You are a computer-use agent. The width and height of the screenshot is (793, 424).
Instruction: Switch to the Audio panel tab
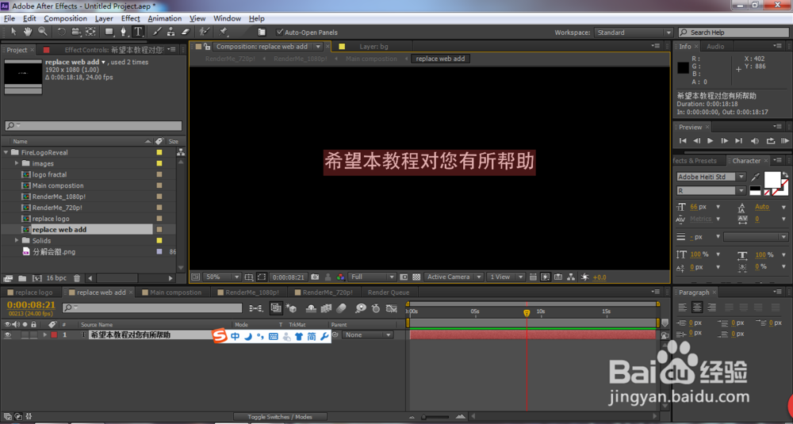pyautogui.click(x=715, y=46)
